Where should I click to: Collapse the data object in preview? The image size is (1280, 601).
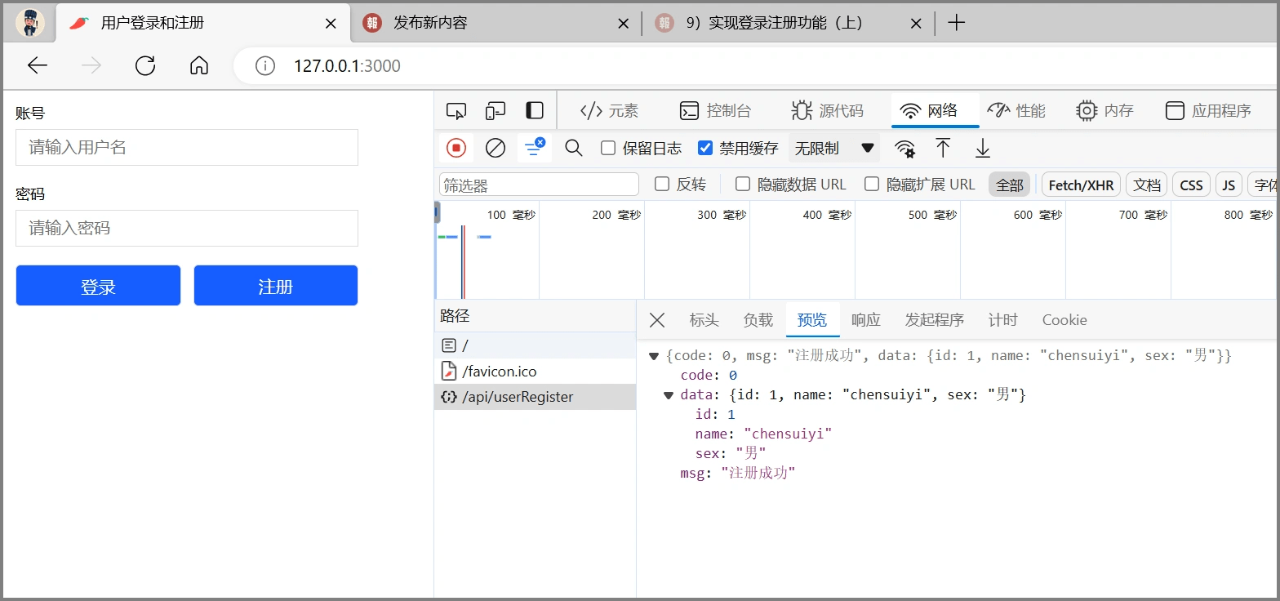tap(669, 395)
